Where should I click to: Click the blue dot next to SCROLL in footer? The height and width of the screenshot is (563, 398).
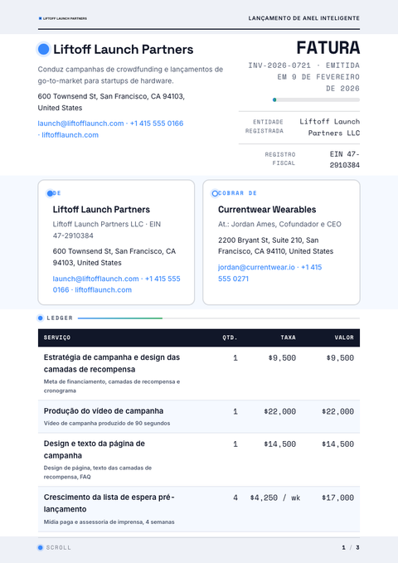click(x=41, y=547)
